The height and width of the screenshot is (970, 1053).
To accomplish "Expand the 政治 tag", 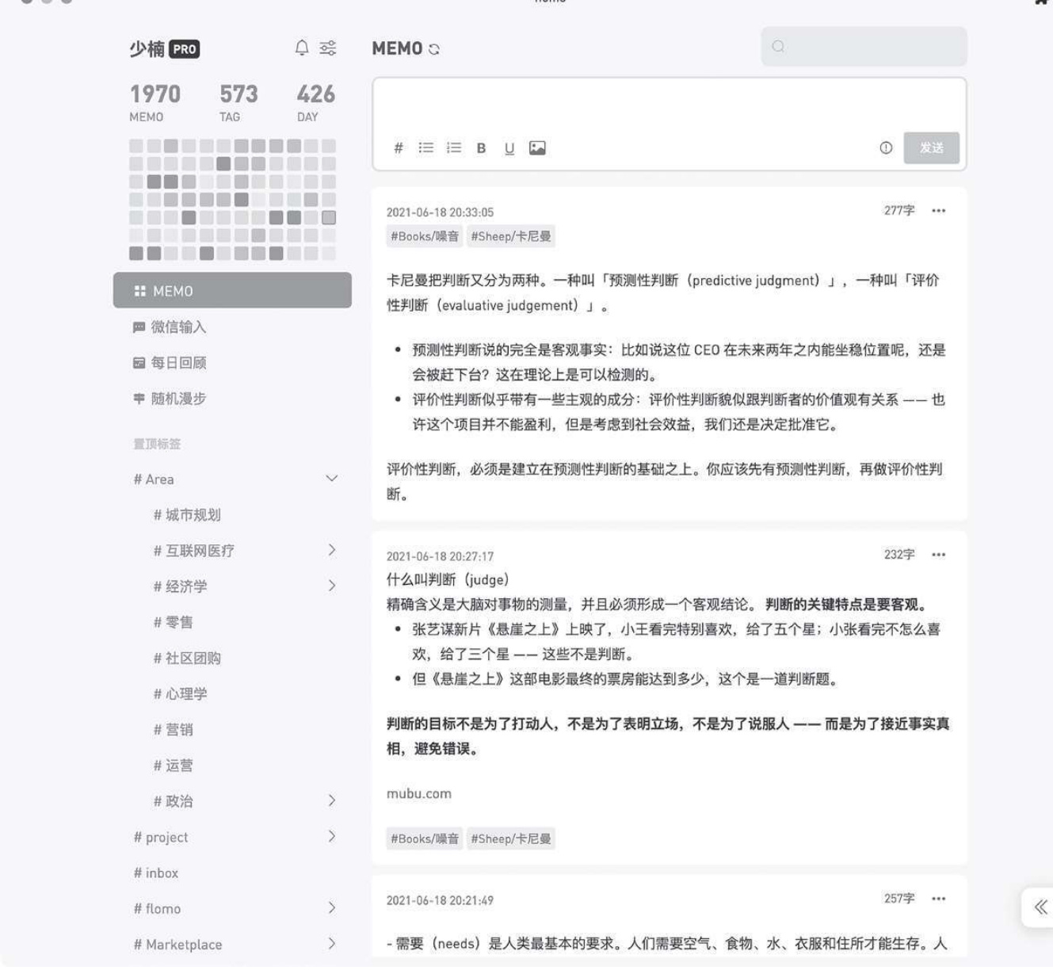I will click(x=332, y=800).
